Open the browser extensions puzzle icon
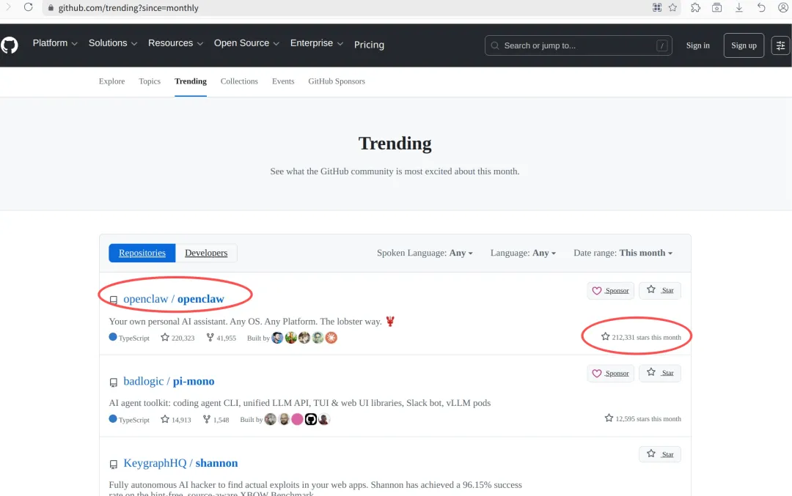 click(695, 7)
